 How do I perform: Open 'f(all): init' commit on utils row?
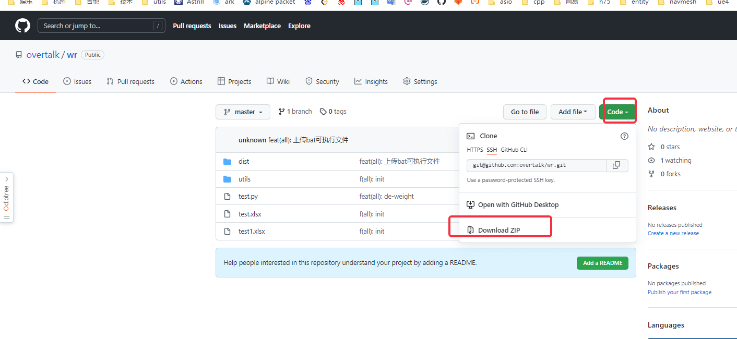tap(372, 179)
